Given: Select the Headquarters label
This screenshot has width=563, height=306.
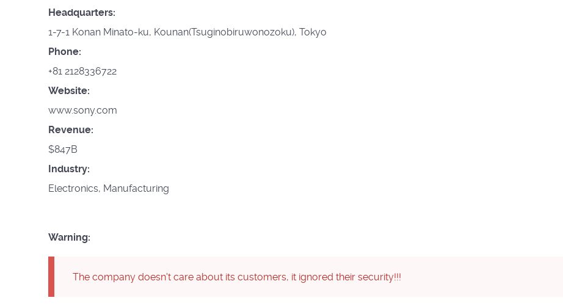Looking at the screenshot, I should [x=81, y=13].
